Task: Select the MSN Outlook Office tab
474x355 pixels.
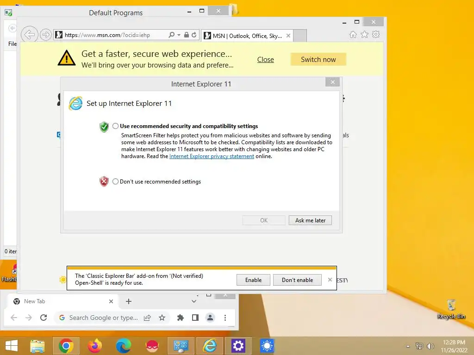Action: (247, 36)
